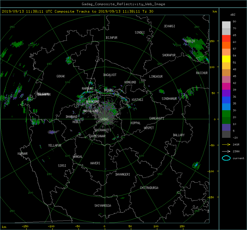Click the KOPPAL city label
Screen dimensions: 247x230
point(136,123)
